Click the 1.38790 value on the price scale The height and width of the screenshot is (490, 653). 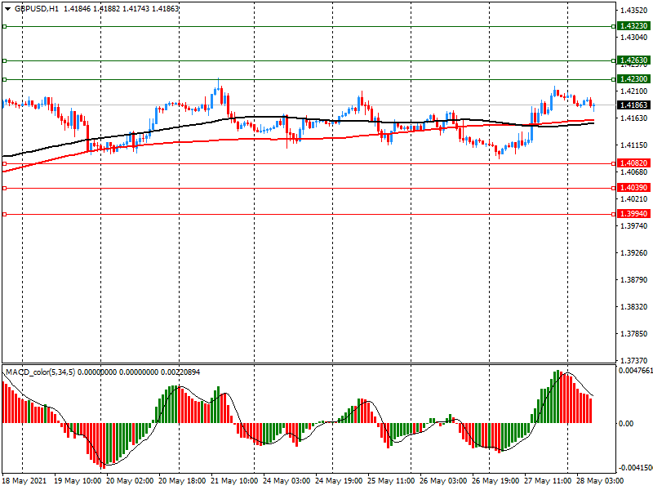click(633, 280)
